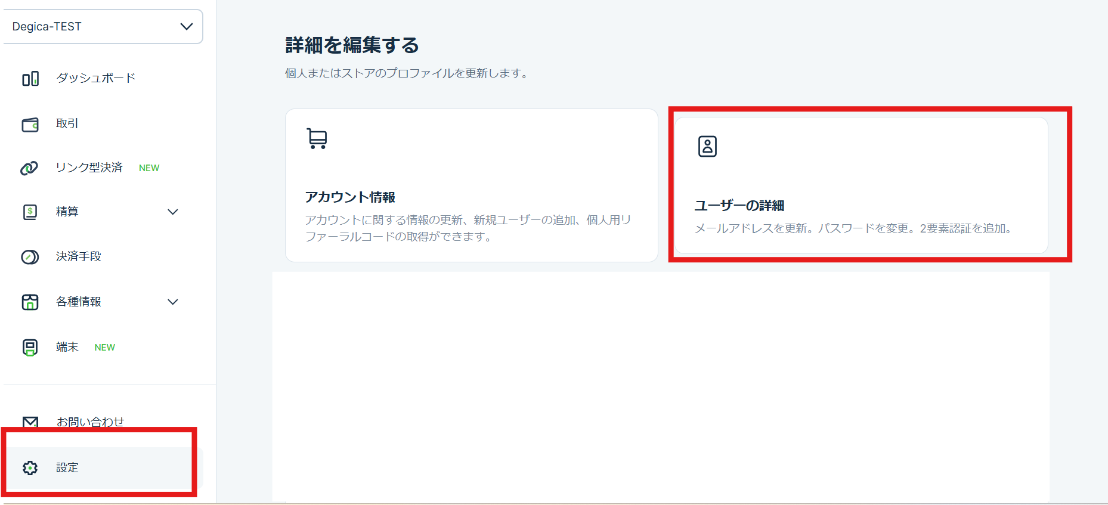Click the chain link icon for リンク型決済

coord(29,168)
